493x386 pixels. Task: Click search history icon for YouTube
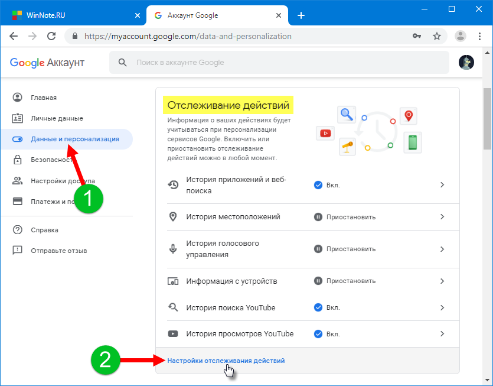click(173, 307)
